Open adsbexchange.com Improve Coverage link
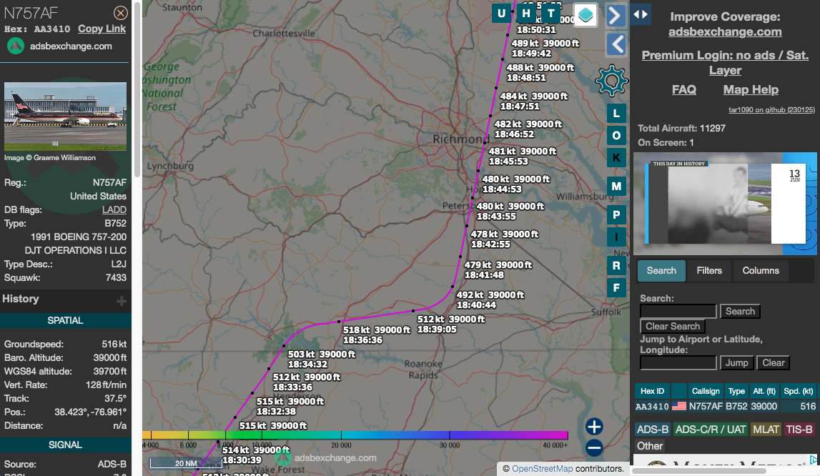The height and width of the screenshot is (476, 820). click(x=725, y=32)
